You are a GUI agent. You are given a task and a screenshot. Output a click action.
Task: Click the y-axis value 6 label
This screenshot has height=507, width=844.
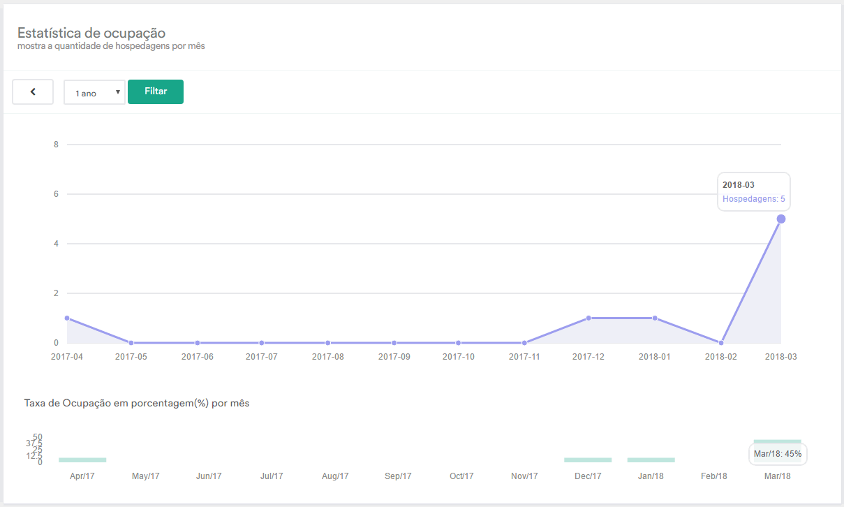tap(56, 194)
